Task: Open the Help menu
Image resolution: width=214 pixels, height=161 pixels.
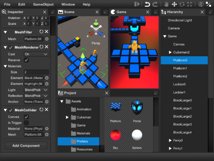Action: pyautogui.click(x=87, y=5)
